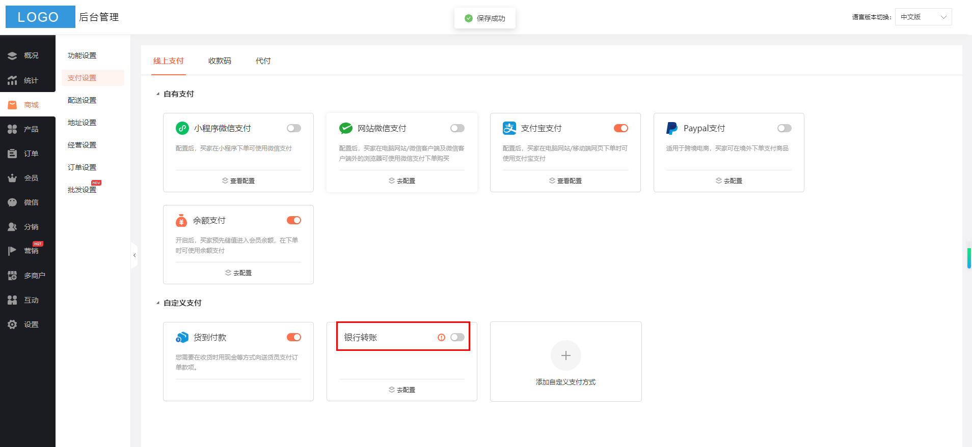Click the 银行转账 card title text
Screen dimensions: 972x447
pos(361,338)
